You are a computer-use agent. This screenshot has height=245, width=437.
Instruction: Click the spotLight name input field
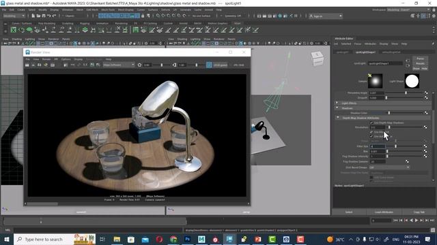[x=385, y=63]
